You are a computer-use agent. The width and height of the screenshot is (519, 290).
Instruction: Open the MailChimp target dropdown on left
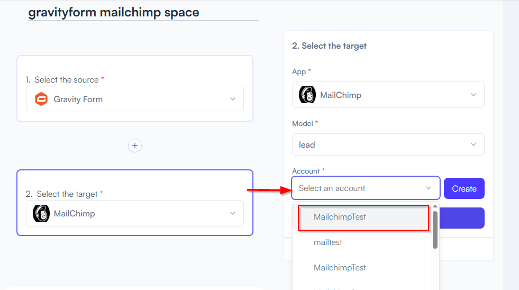tap(135, 213)
